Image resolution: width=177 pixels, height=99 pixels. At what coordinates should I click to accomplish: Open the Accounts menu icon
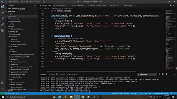coord(3,83)
